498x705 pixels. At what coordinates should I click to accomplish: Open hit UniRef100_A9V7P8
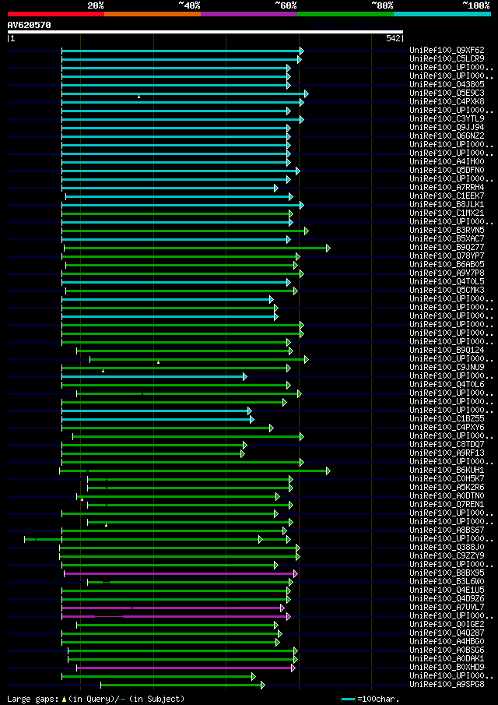pos(447,273)
